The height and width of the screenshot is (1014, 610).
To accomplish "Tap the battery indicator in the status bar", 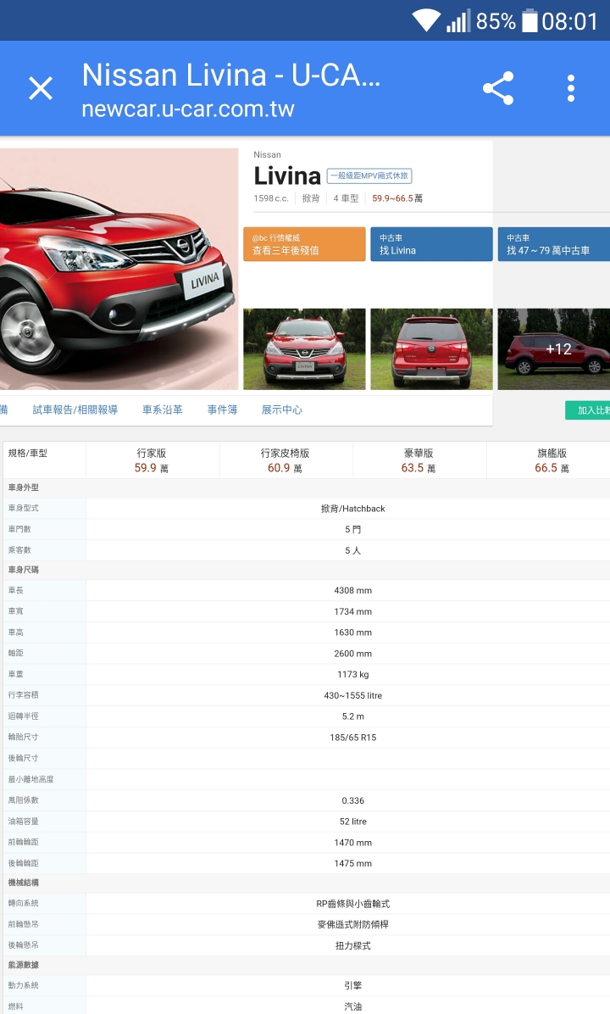I will (530, 20).
